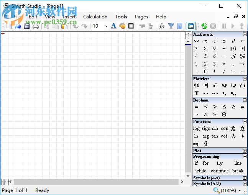
Task: Click the Redo arrow icon
Action: [84, 26]
